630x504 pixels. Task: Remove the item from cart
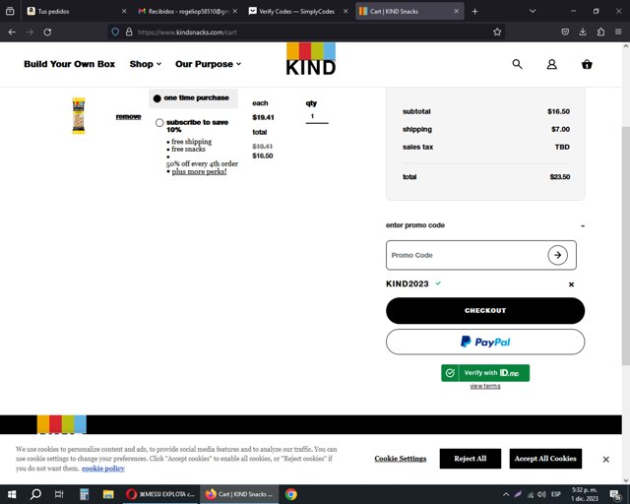pos(129,116)
